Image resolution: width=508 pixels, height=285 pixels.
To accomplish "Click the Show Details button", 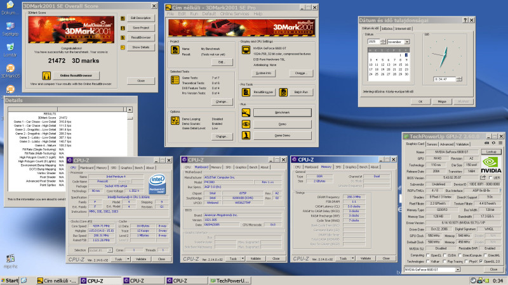I will (141, 47).
